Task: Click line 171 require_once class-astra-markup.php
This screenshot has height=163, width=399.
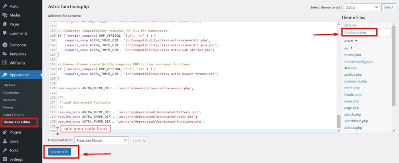Action: [125, 88]
